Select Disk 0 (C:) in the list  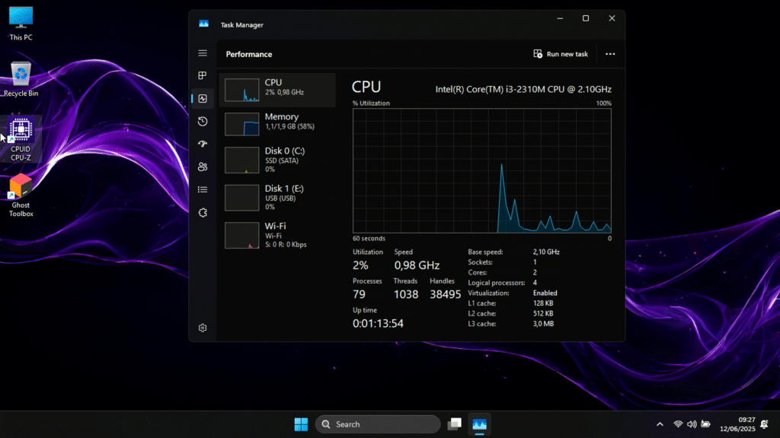277,160
